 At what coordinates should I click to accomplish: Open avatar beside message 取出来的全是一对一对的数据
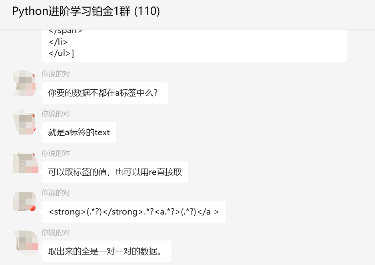[26, 241]
